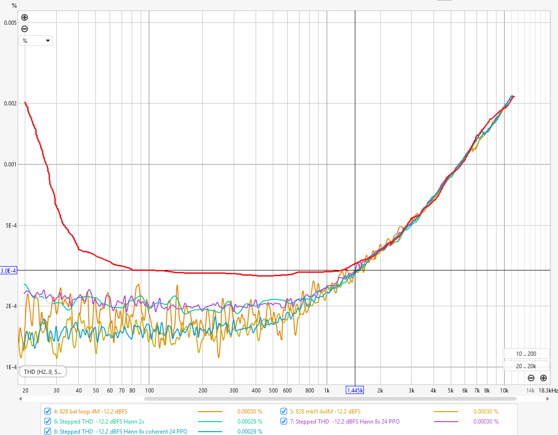Click the horizontal scrollbar thumb
Viewport: 558px width, 435px height.
coord(330,399)
